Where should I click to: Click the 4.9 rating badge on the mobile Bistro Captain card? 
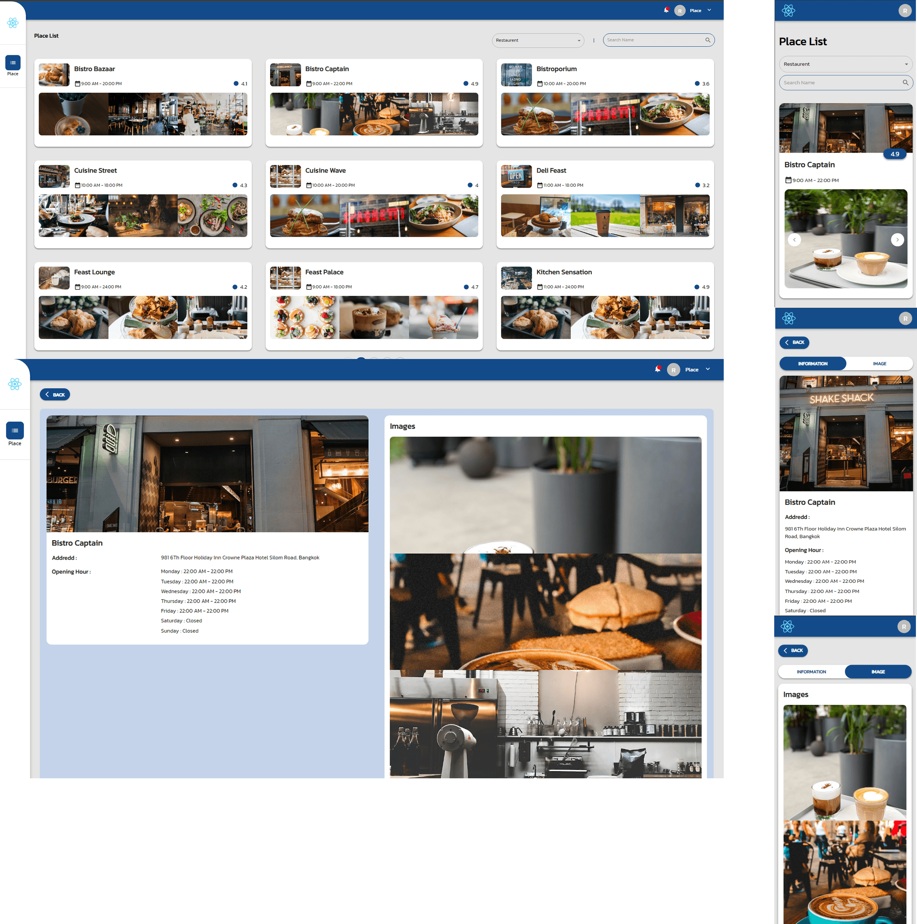pos(894,154)
